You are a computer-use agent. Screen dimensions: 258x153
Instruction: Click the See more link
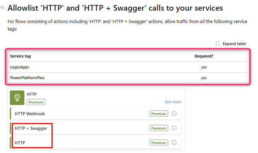173,102
